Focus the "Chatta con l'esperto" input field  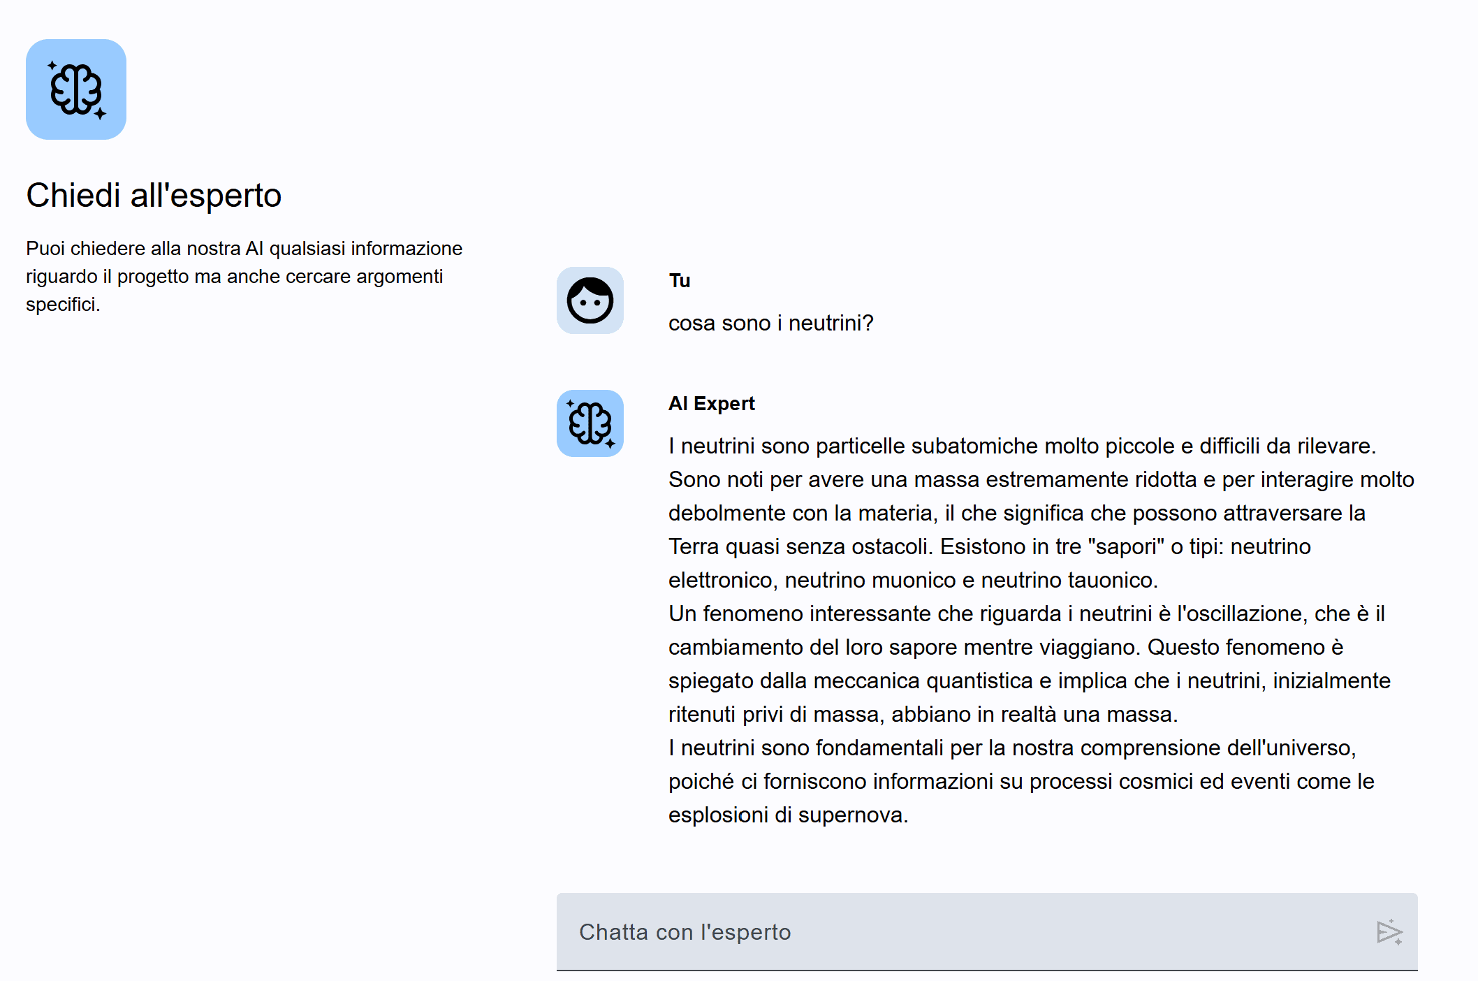tap(964, 931)
